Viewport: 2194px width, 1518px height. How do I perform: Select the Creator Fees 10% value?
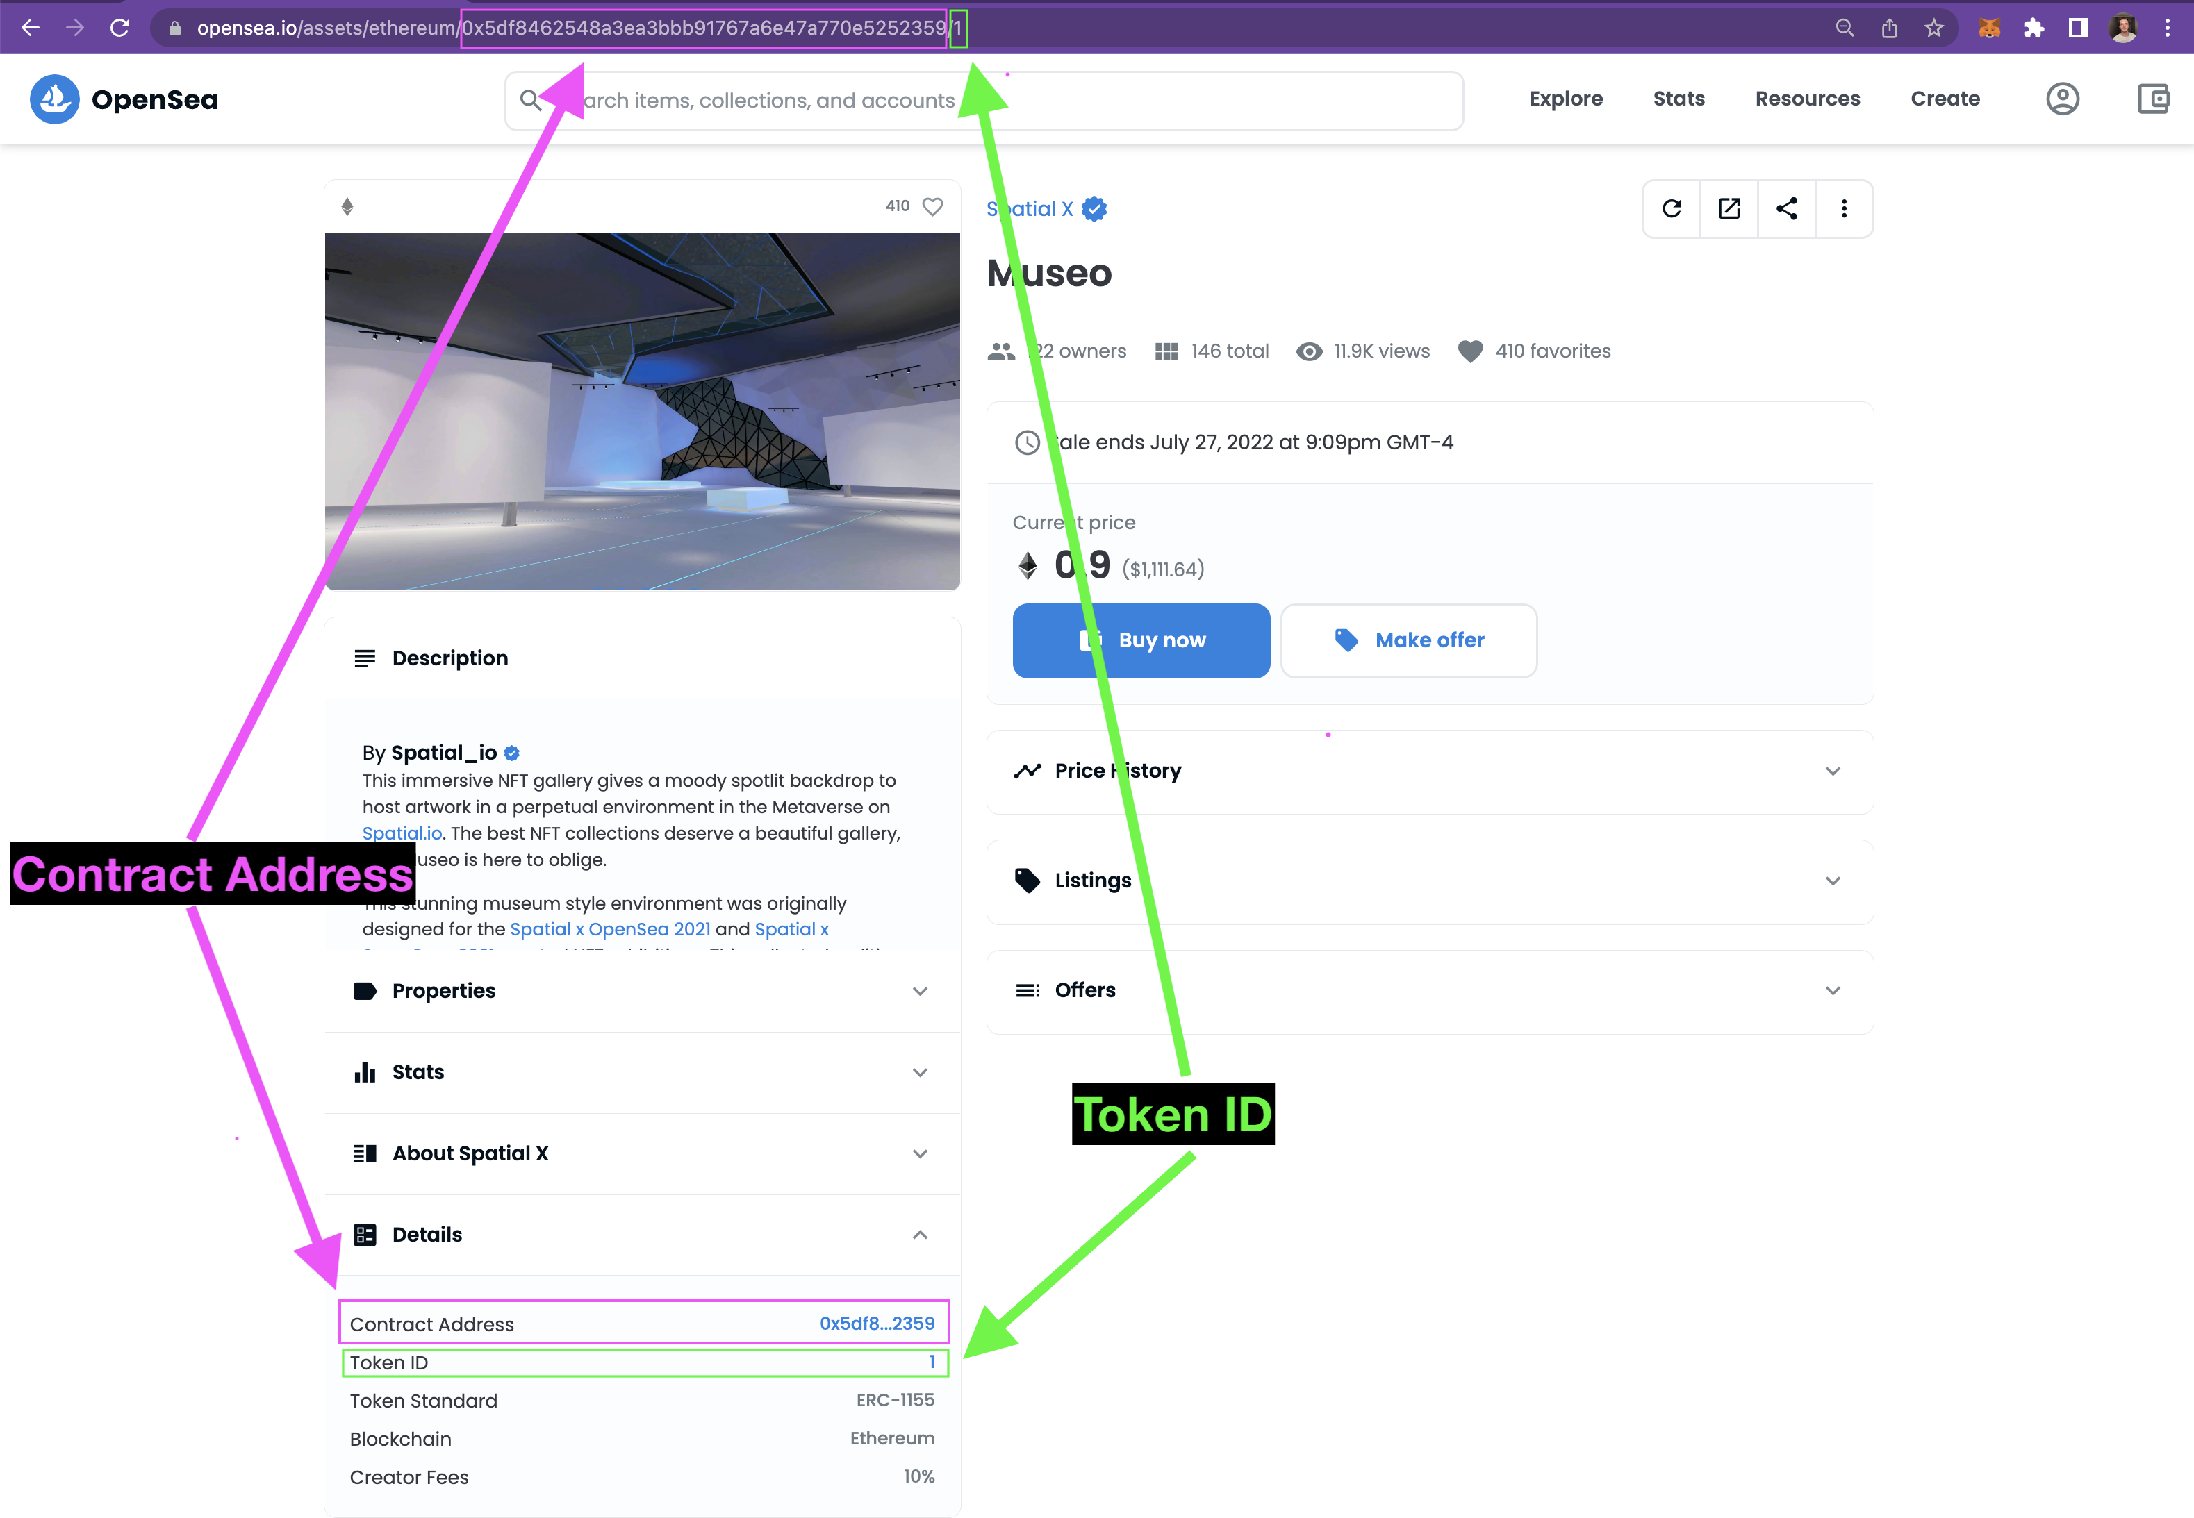[919, 1476]
